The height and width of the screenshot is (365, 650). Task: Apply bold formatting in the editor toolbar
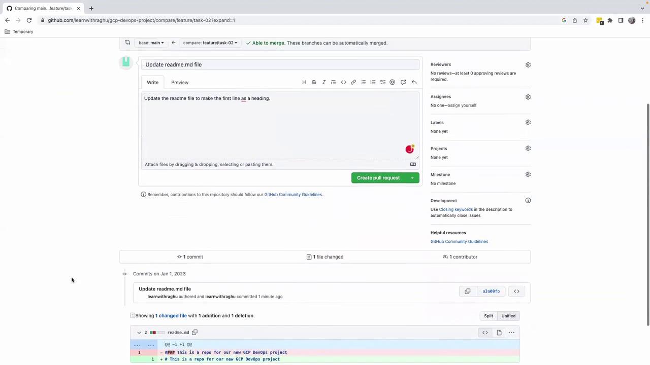point(314,82)
